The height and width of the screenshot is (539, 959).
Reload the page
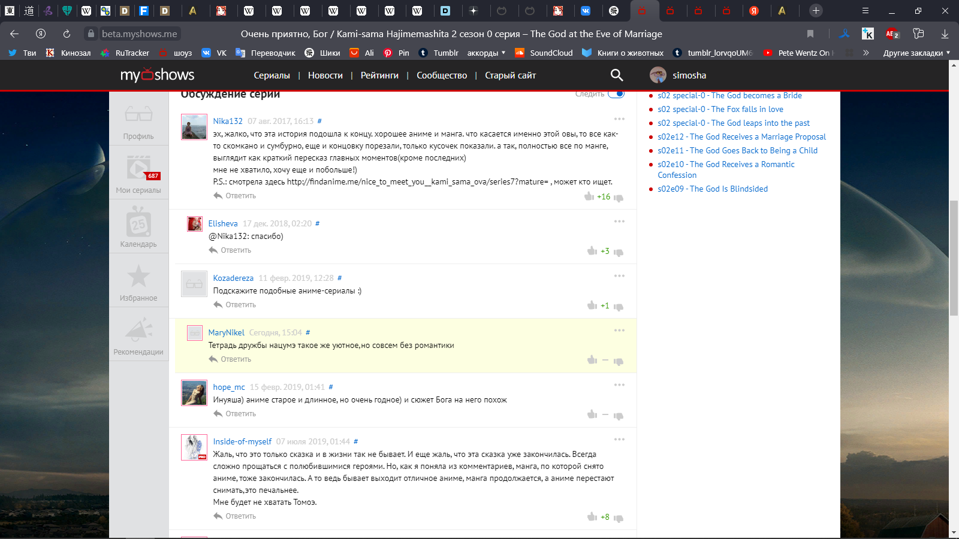point(67,34)
